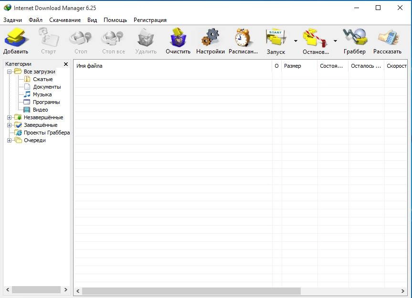The height and width of the screenshot is (298, 412).
Task: Click the О column header
Action: (x=277, y=66)
